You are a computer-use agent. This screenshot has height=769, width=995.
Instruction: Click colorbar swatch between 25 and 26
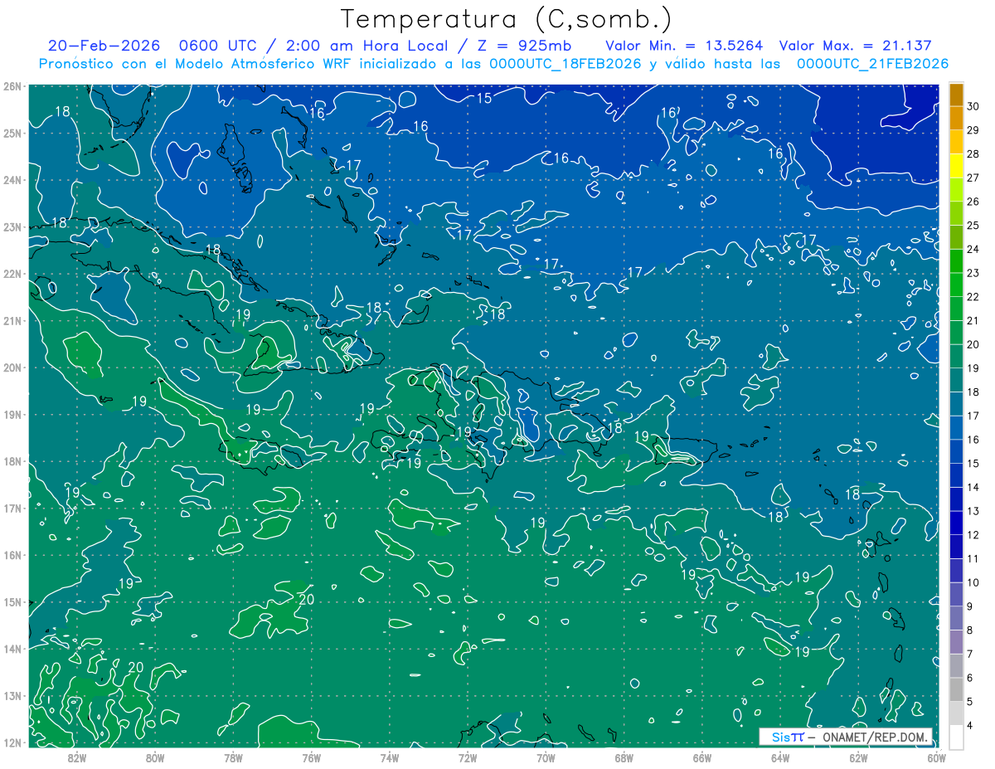click(x=956, y=213)
